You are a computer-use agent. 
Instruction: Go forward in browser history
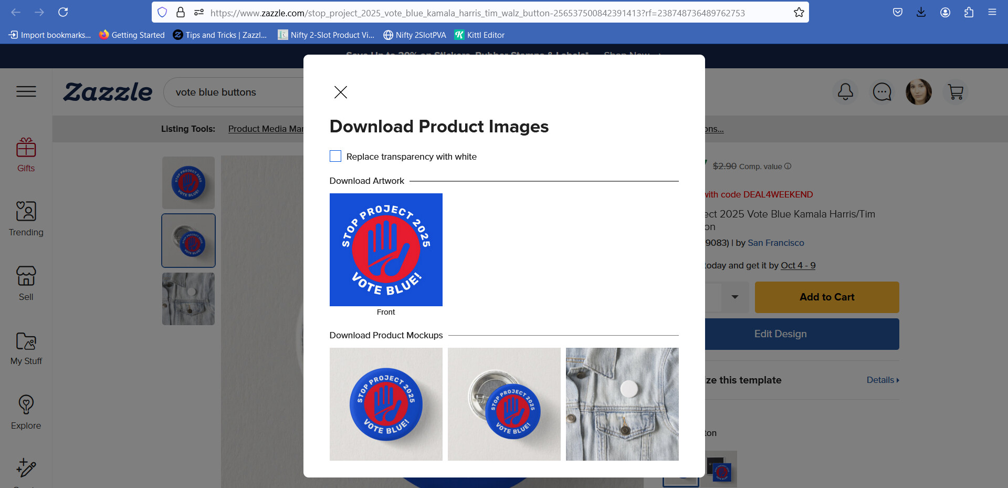click(39, 12)
